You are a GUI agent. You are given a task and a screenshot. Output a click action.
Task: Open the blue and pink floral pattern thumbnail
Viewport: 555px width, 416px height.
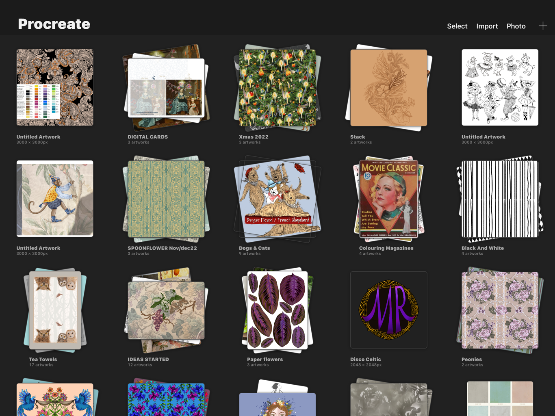166,399
